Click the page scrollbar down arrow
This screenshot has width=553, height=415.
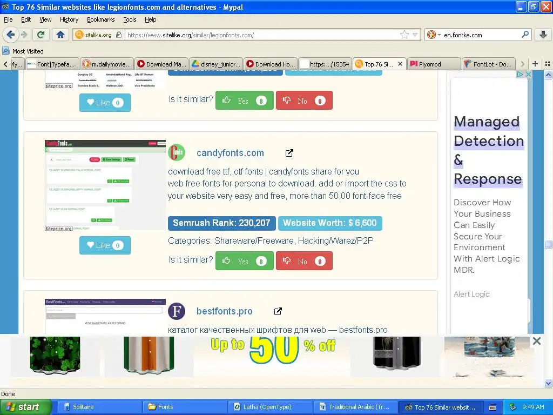point(549,383)
